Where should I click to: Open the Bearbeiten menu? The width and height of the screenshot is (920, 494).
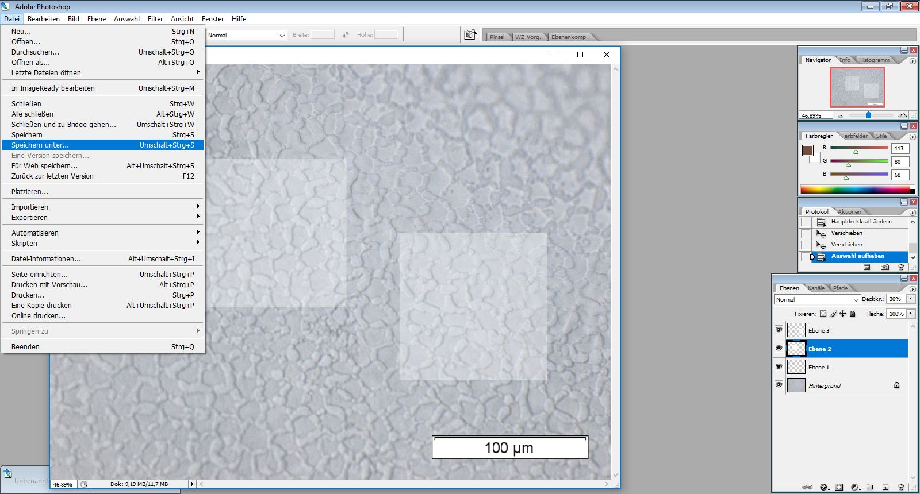(44, 19)
